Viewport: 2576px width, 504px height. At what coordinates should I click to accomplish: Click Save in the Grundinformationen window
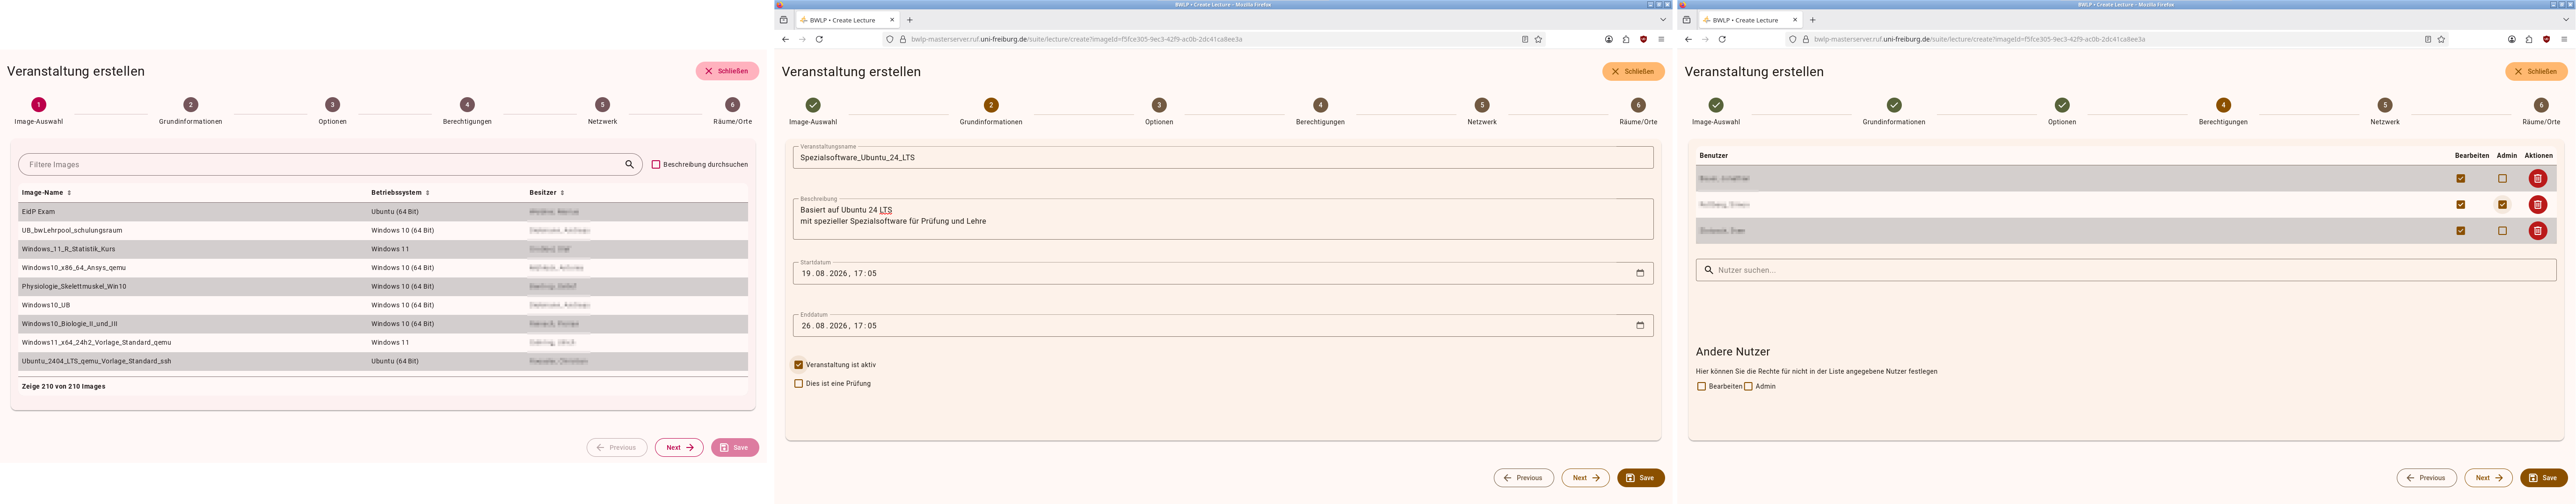[x=1641, y=478]
